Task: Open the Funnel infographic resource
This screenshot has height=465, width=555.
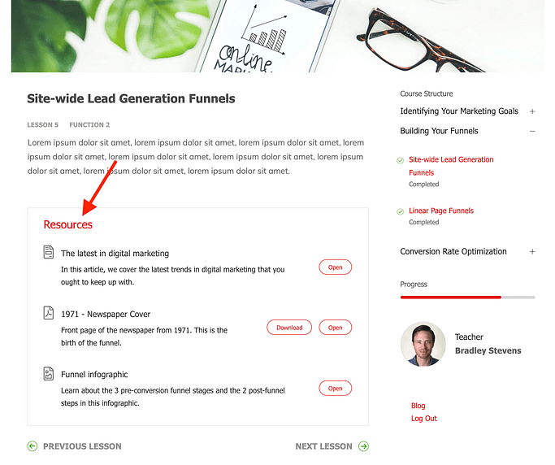Action: coord(335,389)
